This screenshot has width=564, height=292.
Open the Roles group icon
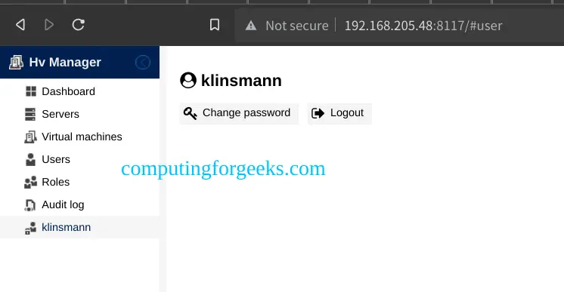(x=30, y=182)
